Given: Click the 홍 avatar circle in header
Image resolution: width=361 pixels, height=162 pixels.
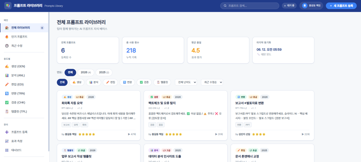Looking at the screenshot, I should [x=305, y=6].
